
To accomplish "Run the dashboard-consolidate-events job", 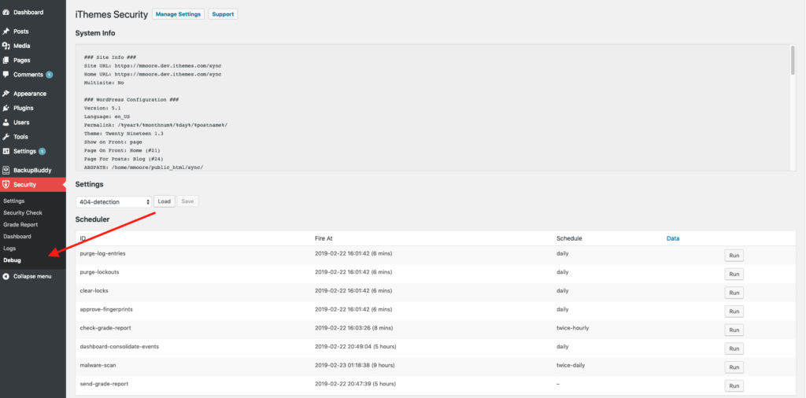I will coord(734,348).
